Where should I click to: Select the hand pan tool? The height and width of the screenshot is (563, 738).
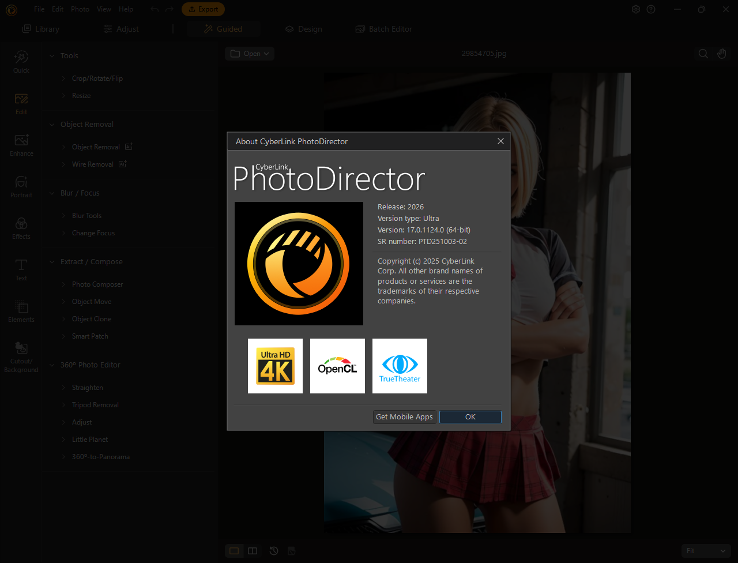tap(722, 54)
